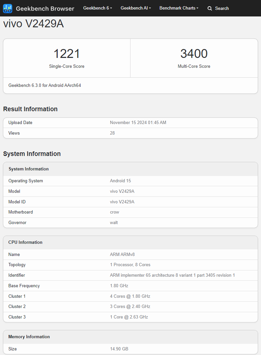The width and height of the screenshot is (261, 355).
Task: Select Geekbench 6.3.0 for Android AArch64 text
Action: pos(45,85)
